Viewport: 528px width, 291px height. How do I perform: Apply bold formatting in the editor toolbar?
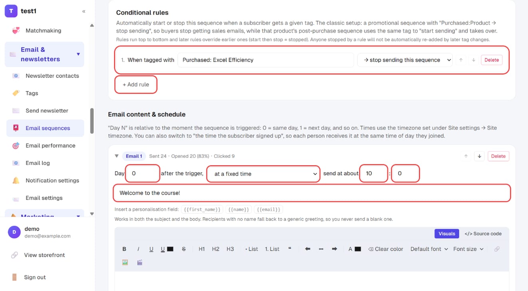124,249
